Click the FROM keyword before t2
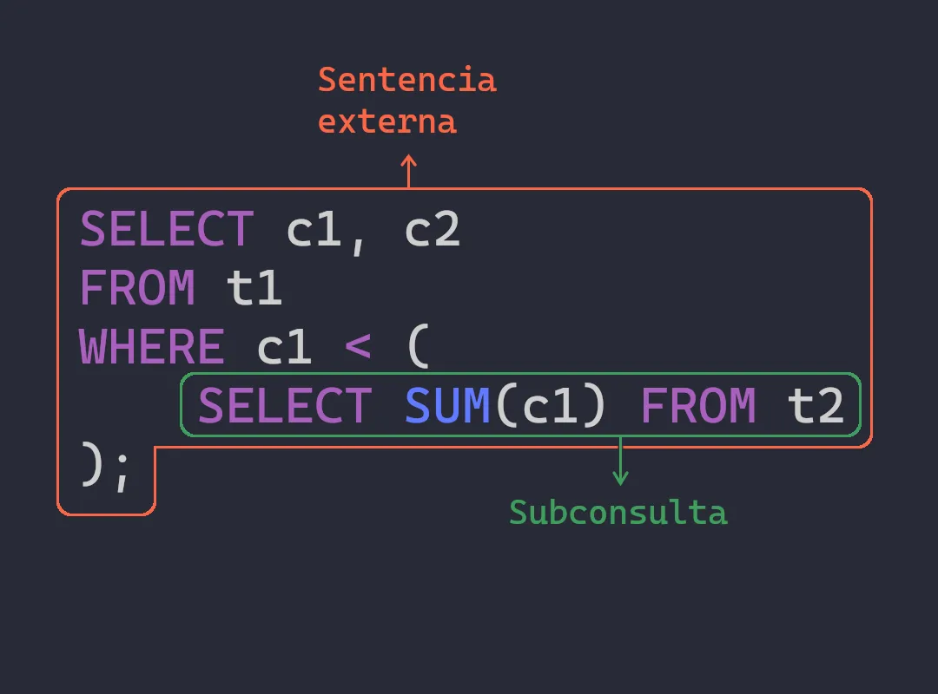 coord(697,406)
